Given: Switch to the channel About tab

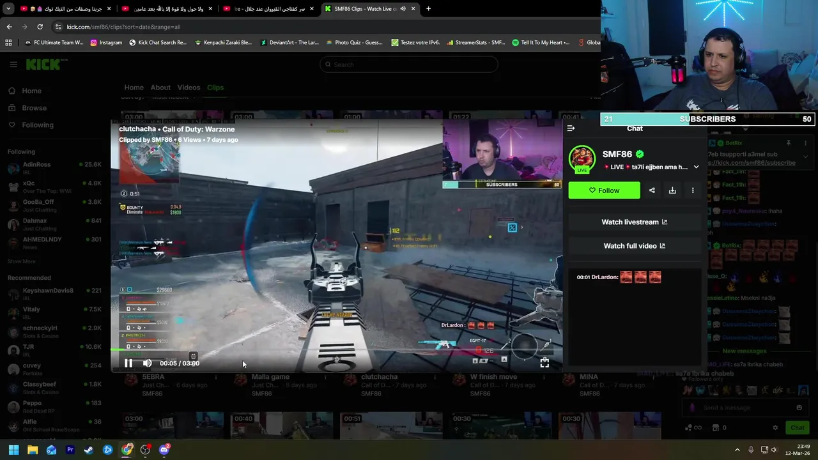Looking at the screenshot, I should pyautogui.click(x=160, y=88).
